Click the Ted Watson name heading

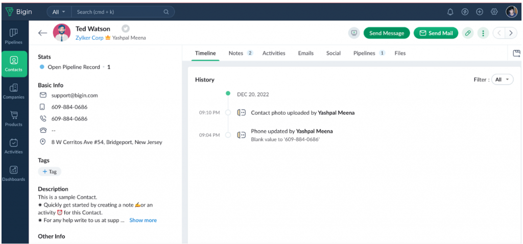(93, 29)
